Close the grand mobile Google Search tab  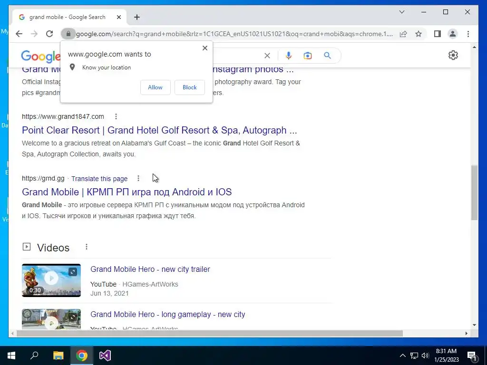point(118,17)
